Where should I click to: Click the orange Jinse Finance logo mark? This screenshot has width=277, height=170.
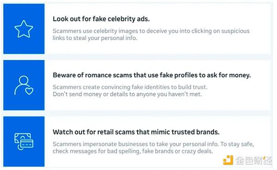[x=228, y=160]
